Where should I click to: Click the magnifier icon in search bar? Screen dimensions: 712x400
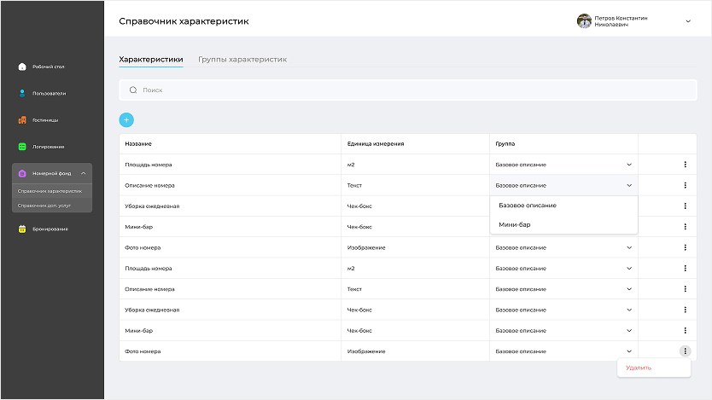(133, 90)
